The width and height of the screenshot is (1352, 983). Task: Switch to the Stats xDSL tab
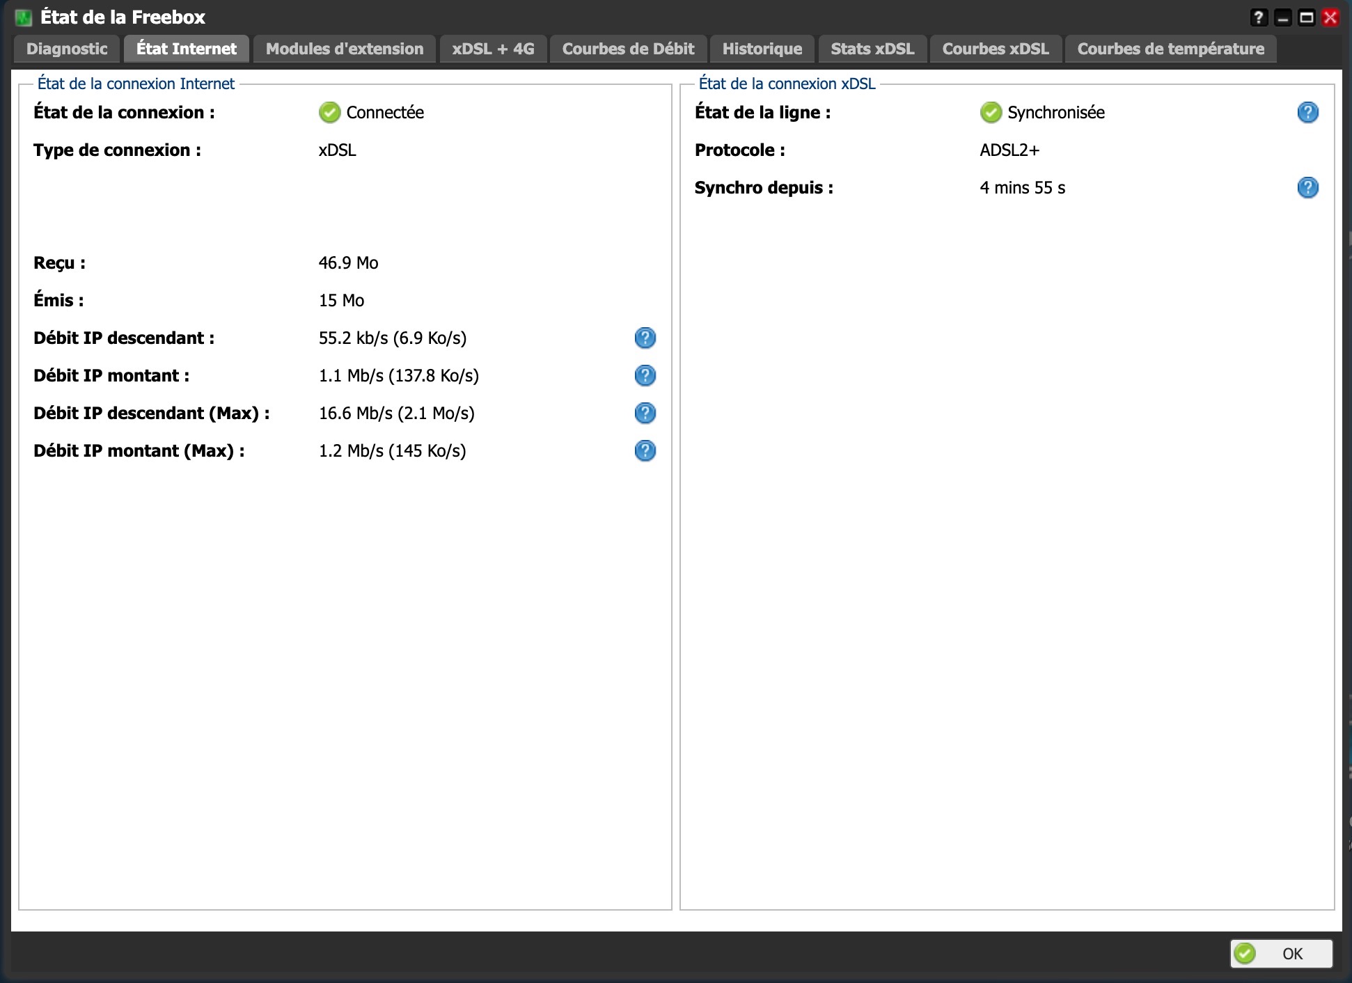pos(872,49)
